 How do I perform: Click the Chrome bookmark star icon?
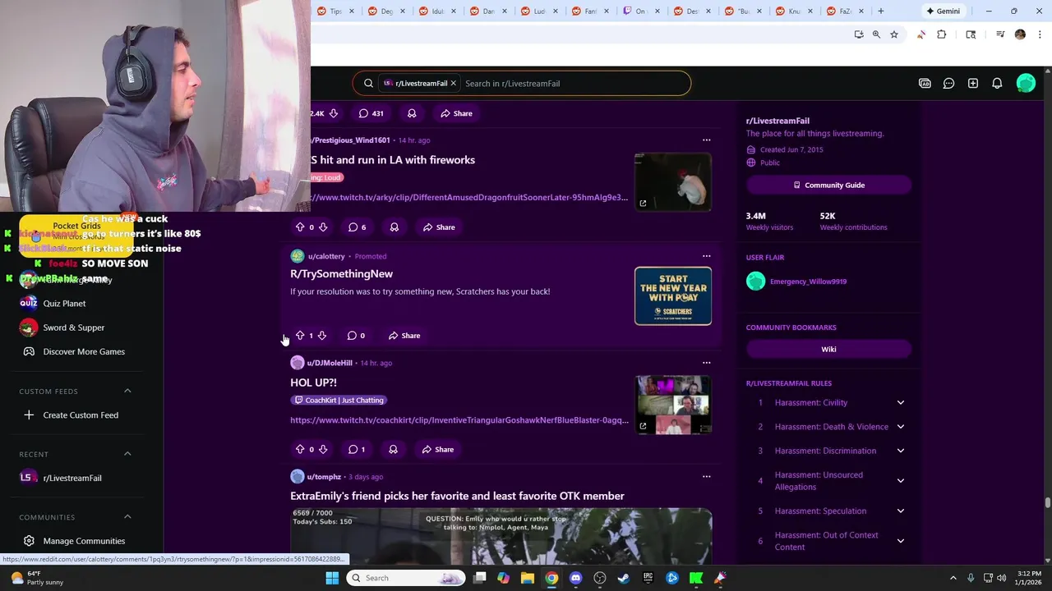pyautogui.click(x=894, y=34)
